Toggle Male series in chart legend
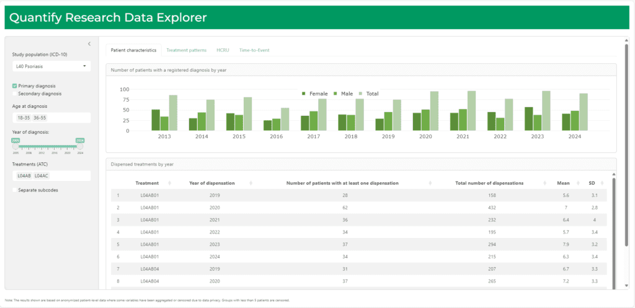Viewport: 635px width, 308px height. point(344,94)
